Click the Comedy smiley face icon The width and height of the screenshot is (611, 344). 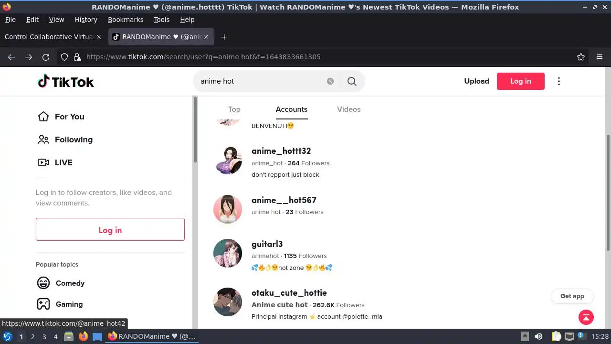coord(43,283)
